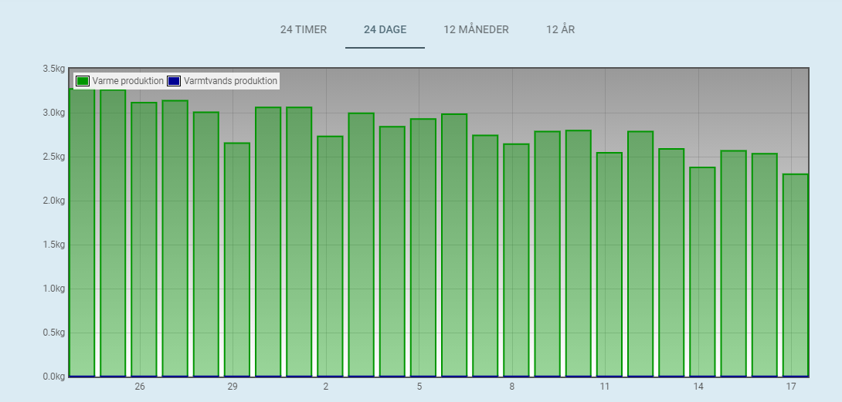Click the blue Varmtvands produktion legend swatch
The image size is (842, 402).
[x=174, y=81]
